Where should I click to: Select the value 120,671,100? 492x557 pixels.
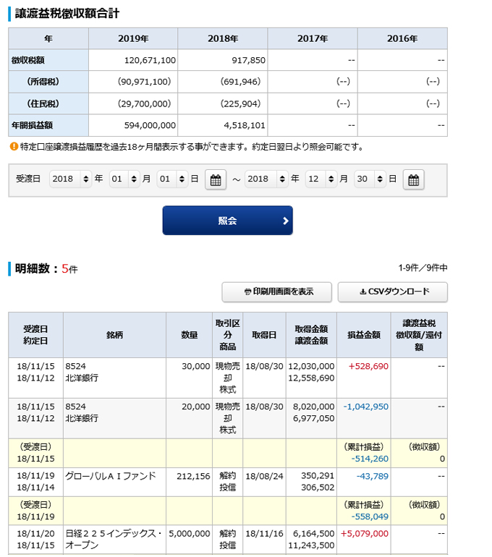[150, 60]
